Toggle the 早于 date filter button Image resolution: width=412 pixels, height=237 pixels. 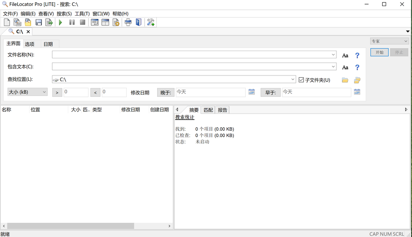tap(270, 93)
